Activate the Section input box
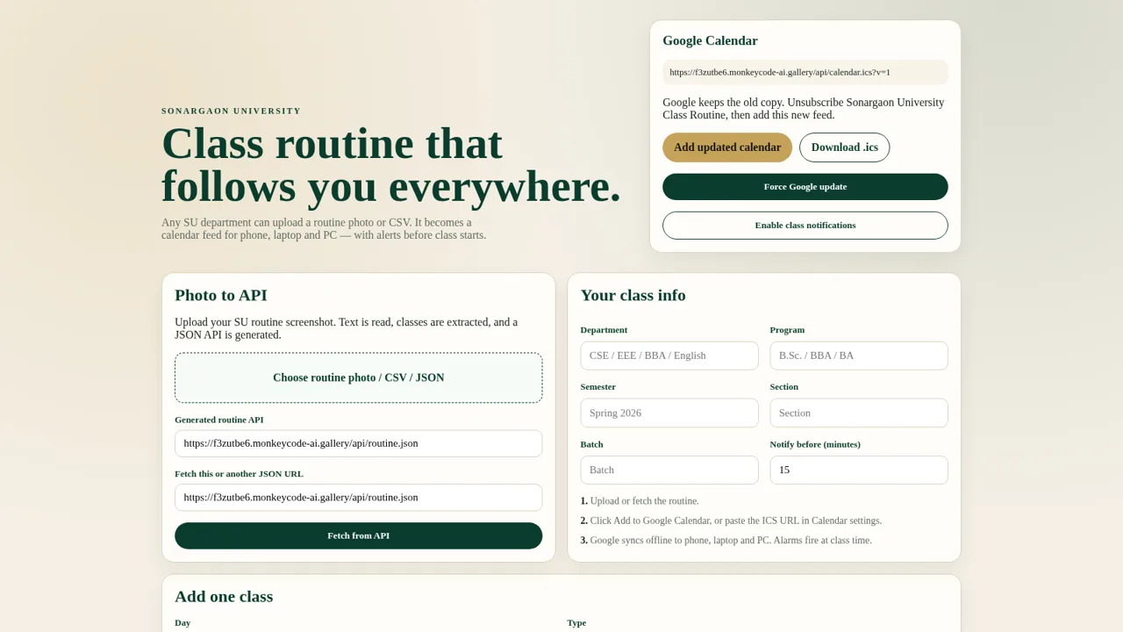Screen dimensions: 1123x632 tap(859, 413)
